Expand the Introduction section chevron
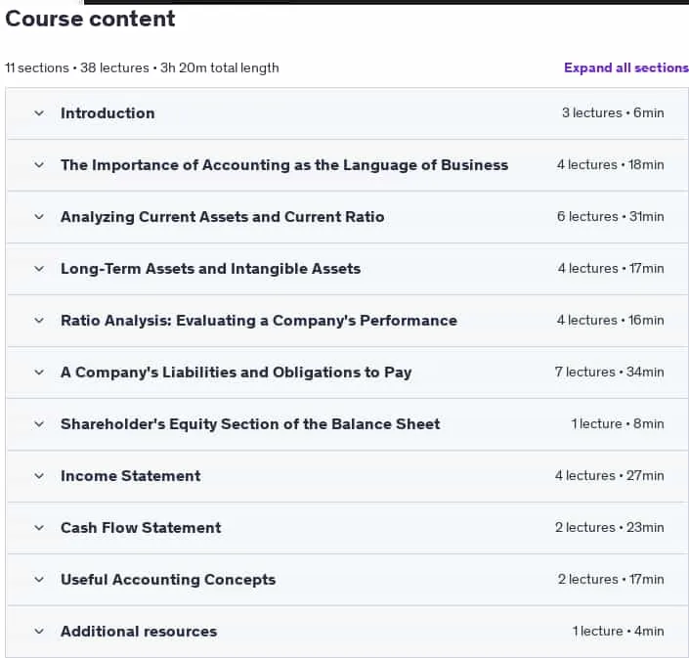The width and height of the screenshot is (689, 658). click(x=39, y=113)
